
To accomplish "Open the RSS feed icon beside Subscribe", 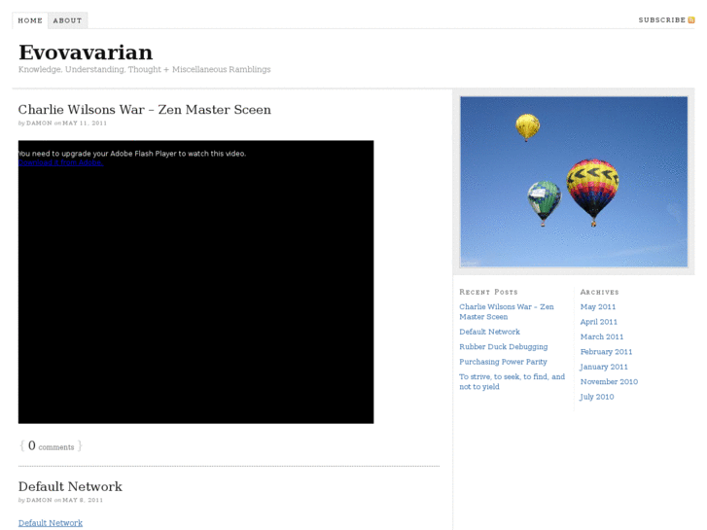I will point(690,19).
